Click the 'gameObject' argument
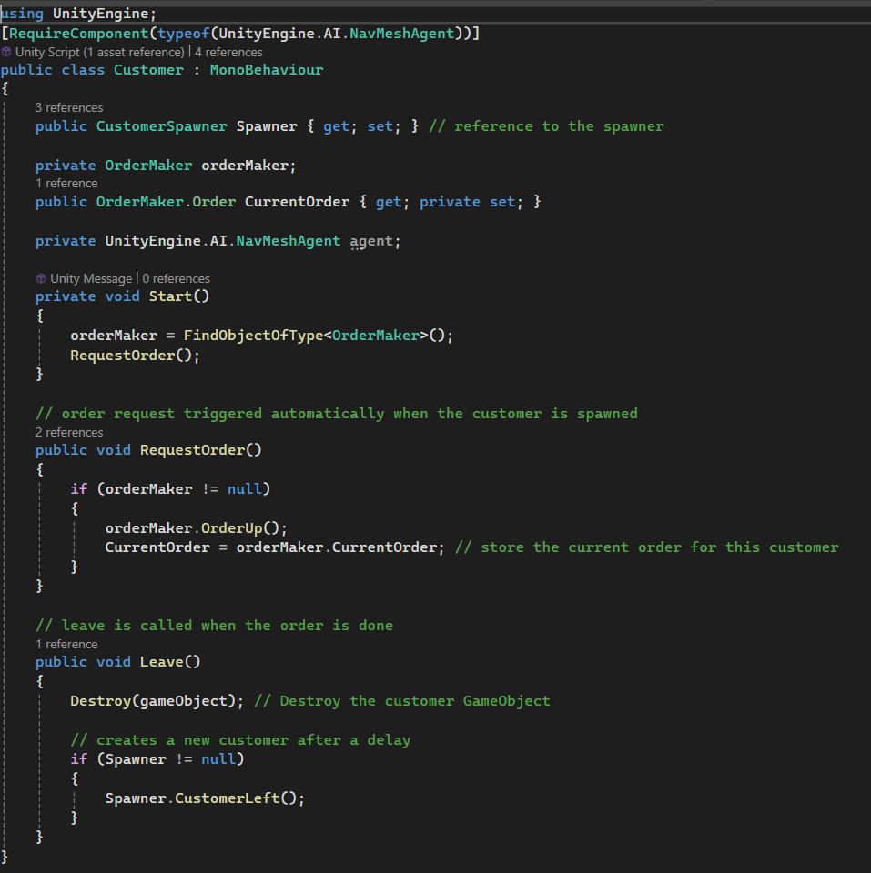 point(183,701)
